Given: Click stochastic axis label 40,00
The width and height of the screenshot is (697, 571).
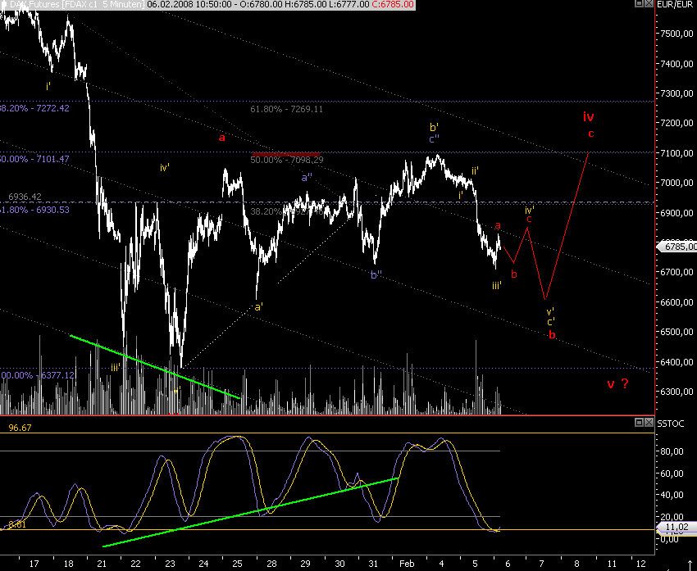Looking at the screenshot, I should 672,495.
